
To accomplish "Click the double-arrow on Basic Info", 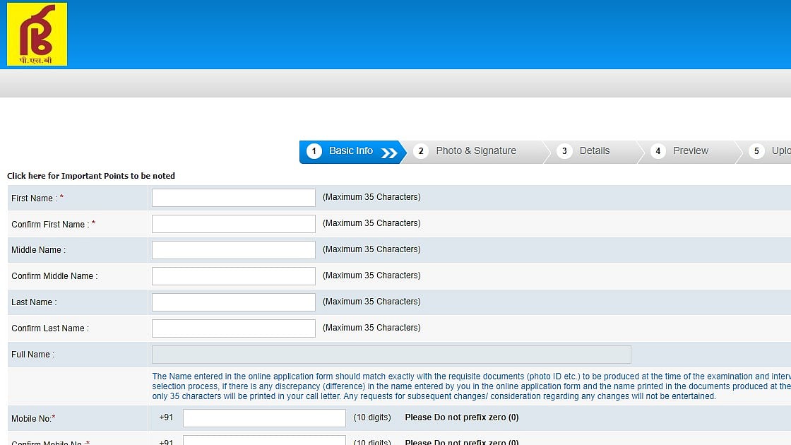I will point(389,153).
